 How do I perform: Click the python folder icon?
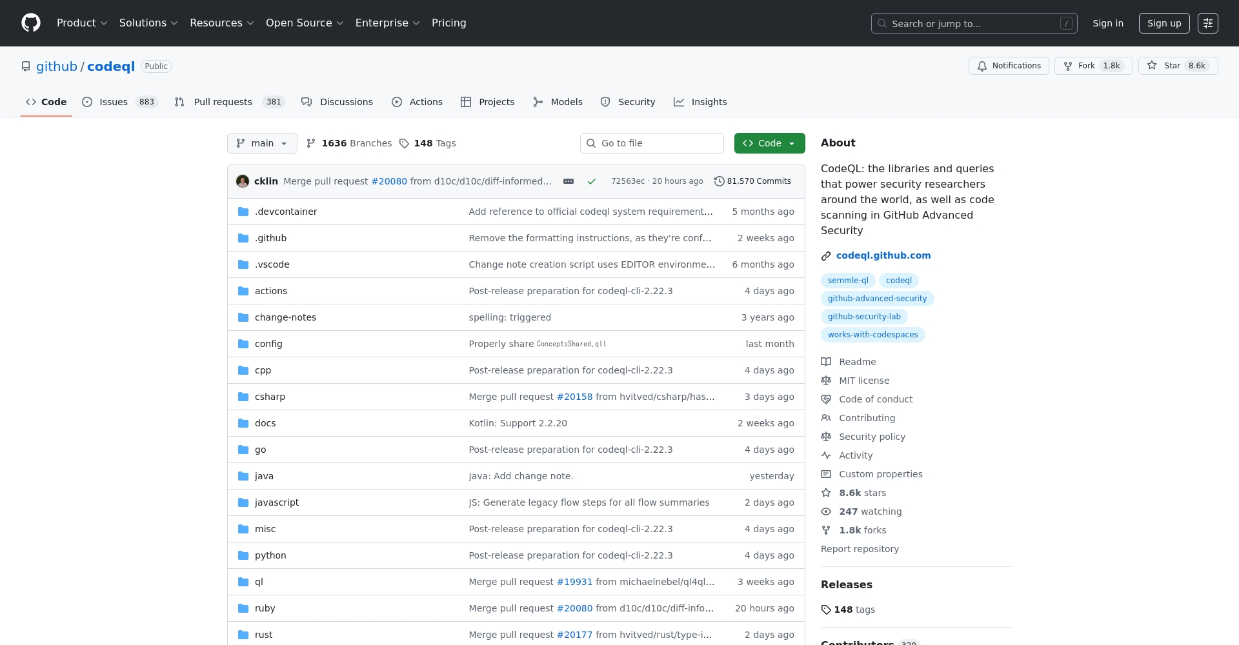[x=243, y=555]
